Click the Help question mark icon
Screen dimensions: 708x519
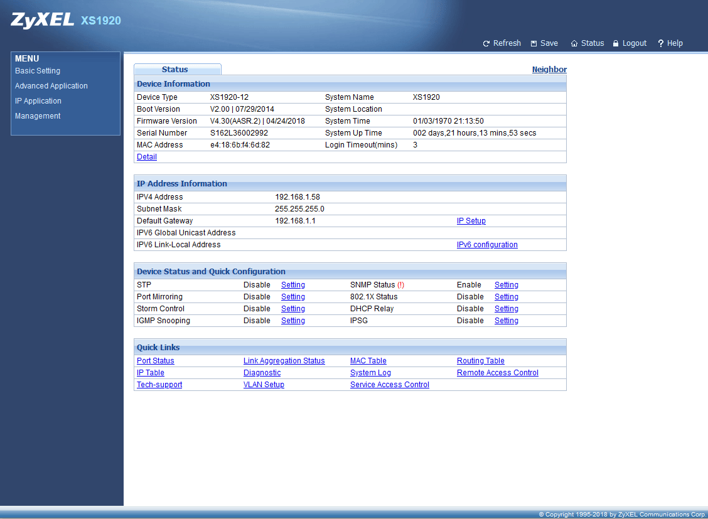660,43
